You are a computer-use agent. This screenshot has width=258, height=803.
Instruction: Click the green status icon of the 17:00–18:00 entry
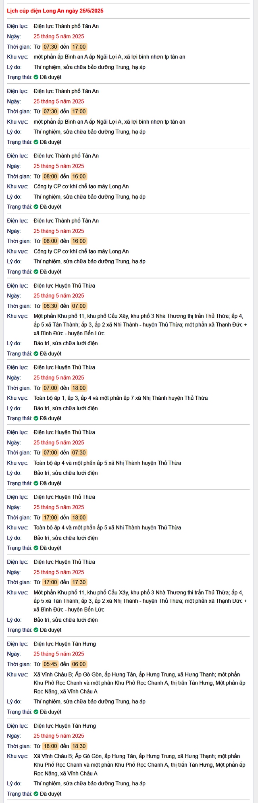(36, 548)
